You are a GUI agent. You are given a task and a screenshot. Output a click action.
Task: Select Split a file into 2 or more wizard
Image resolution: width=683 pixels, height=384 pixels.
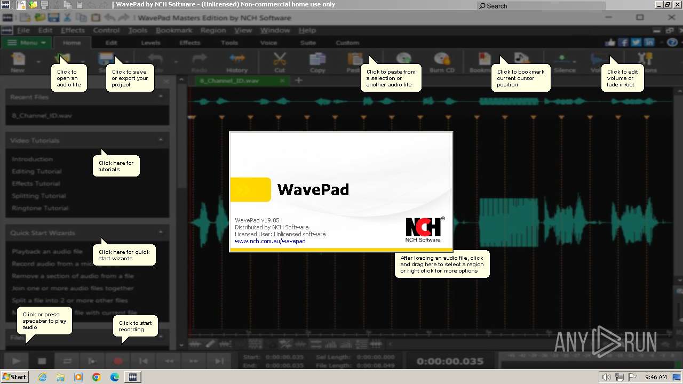point(70,300)
